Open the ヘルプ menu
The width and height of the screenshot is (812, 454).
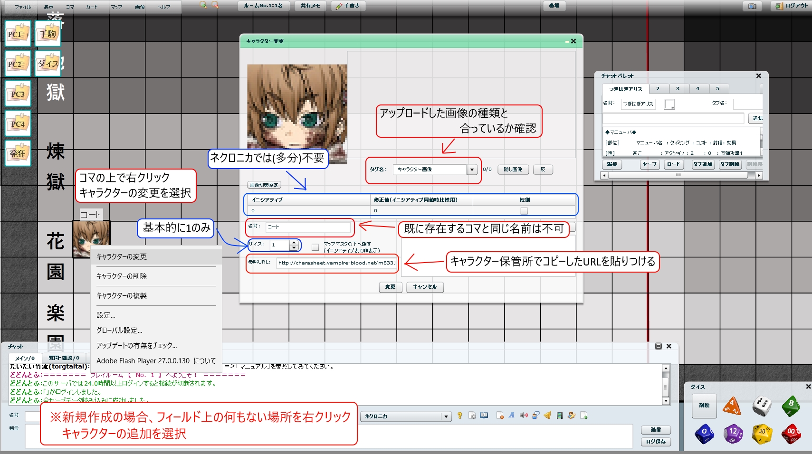(164, 7)
